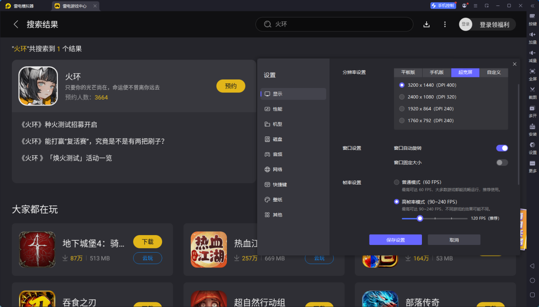Image resolution: width=539 pixels, height=307 pixels.
Task: Collapse the sidebar with double-chevron icon
Action: click(x=532, y=6)
